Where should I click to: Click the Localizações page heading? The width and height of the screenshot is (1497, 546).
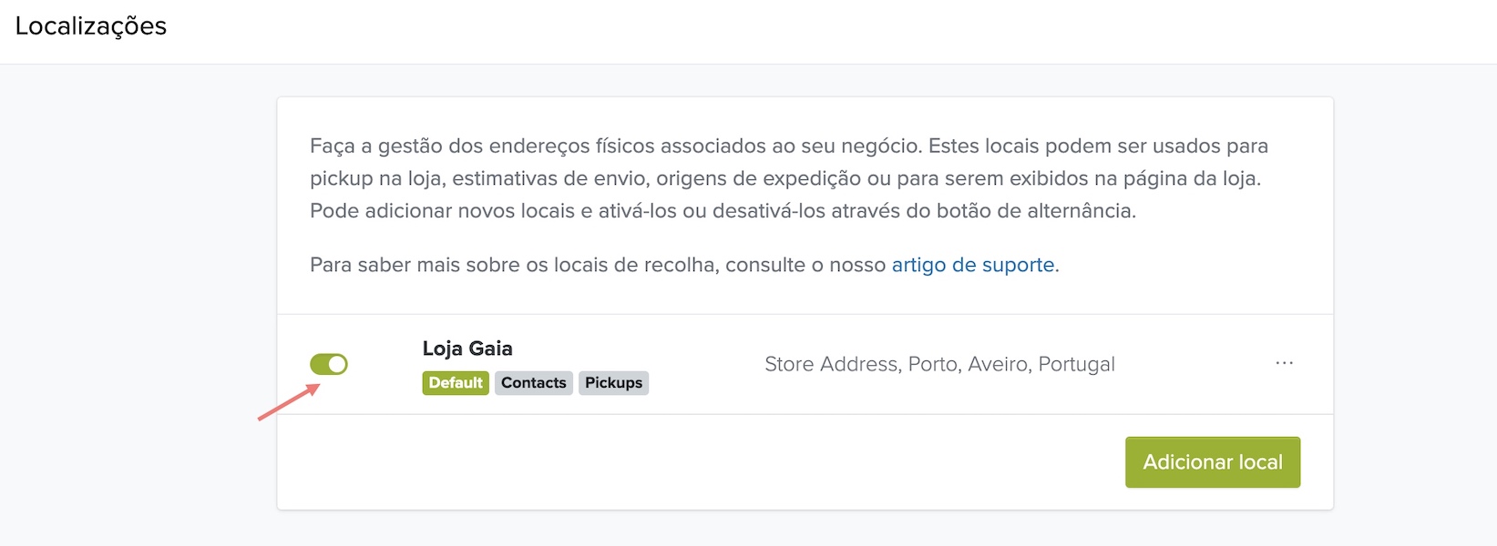(91, 26)
